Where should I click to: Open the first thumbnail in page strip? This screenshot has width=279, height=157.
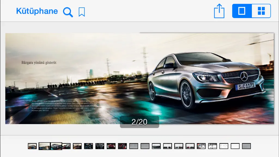(x=32, y=146)
